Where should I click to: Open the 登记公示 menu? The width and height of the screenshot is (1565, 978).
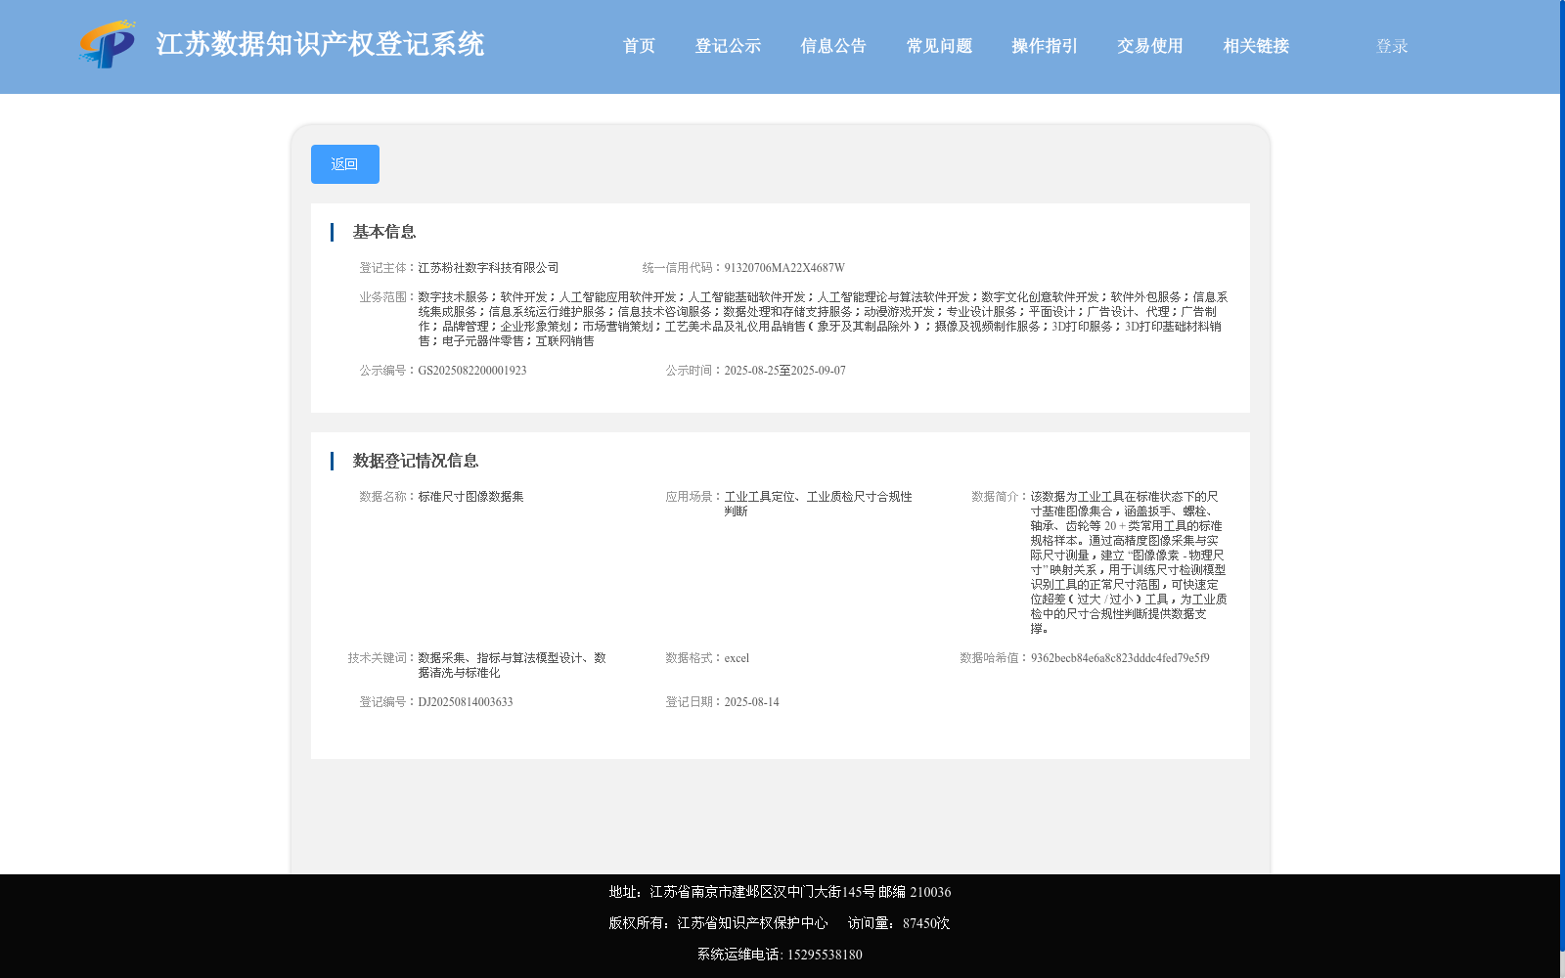click(728, 45)
